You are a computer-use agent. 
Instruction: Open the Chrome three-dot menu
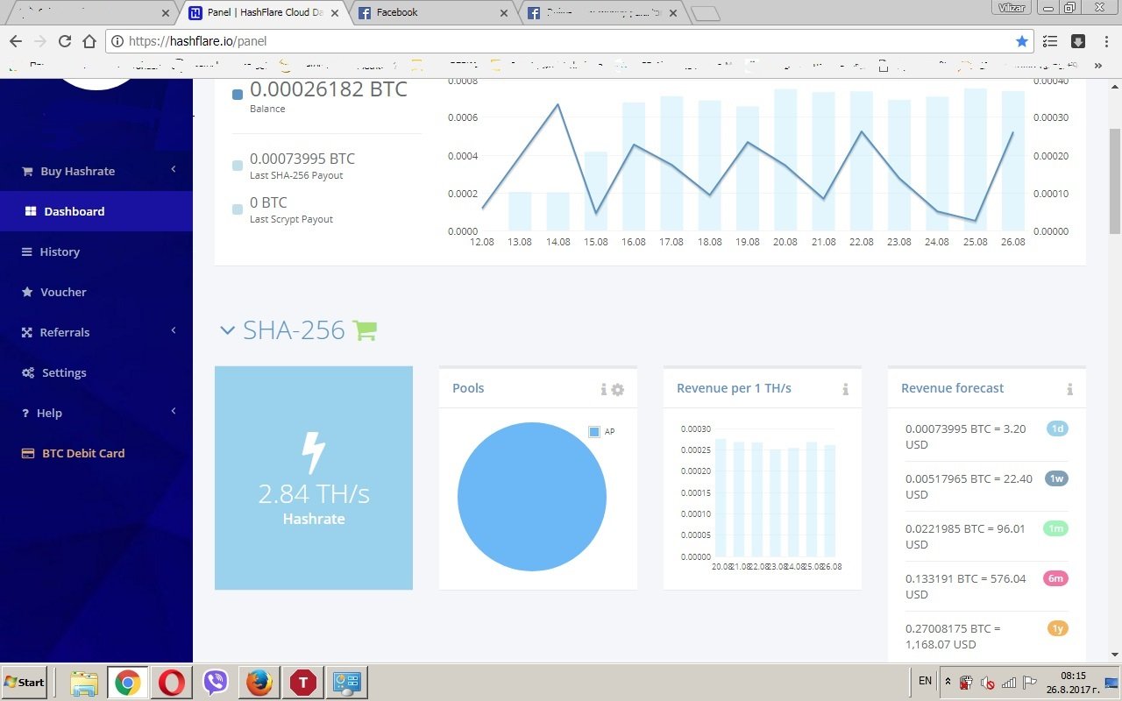pyautogui.click(x=1105, y=41)
